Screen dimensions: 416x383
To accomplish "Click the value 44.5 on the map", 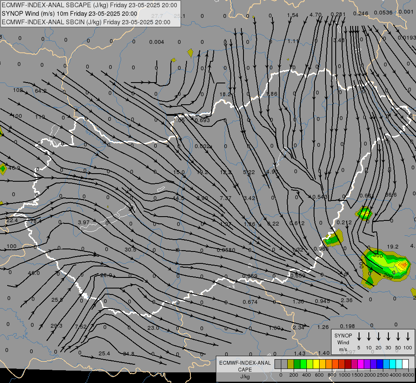I will click(178, 198).
